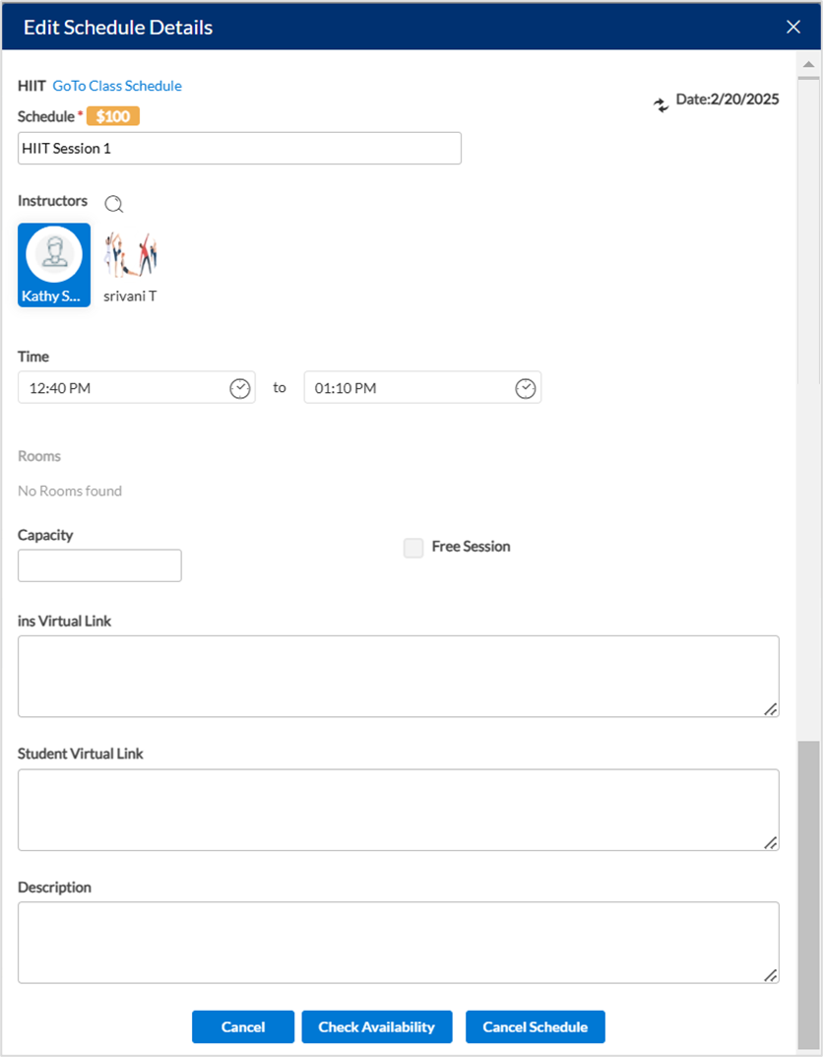This screenshot has height=1057, width=823.
Task: Click the 12:40 PM start time field
Action: (x=137, y=387)
